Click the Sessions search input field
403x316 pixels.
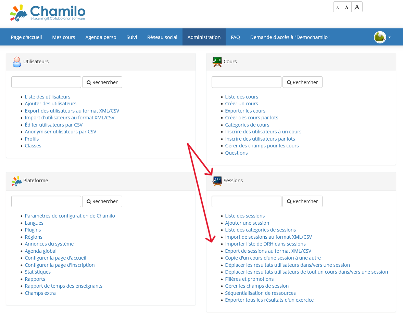(x=246, y=201)
